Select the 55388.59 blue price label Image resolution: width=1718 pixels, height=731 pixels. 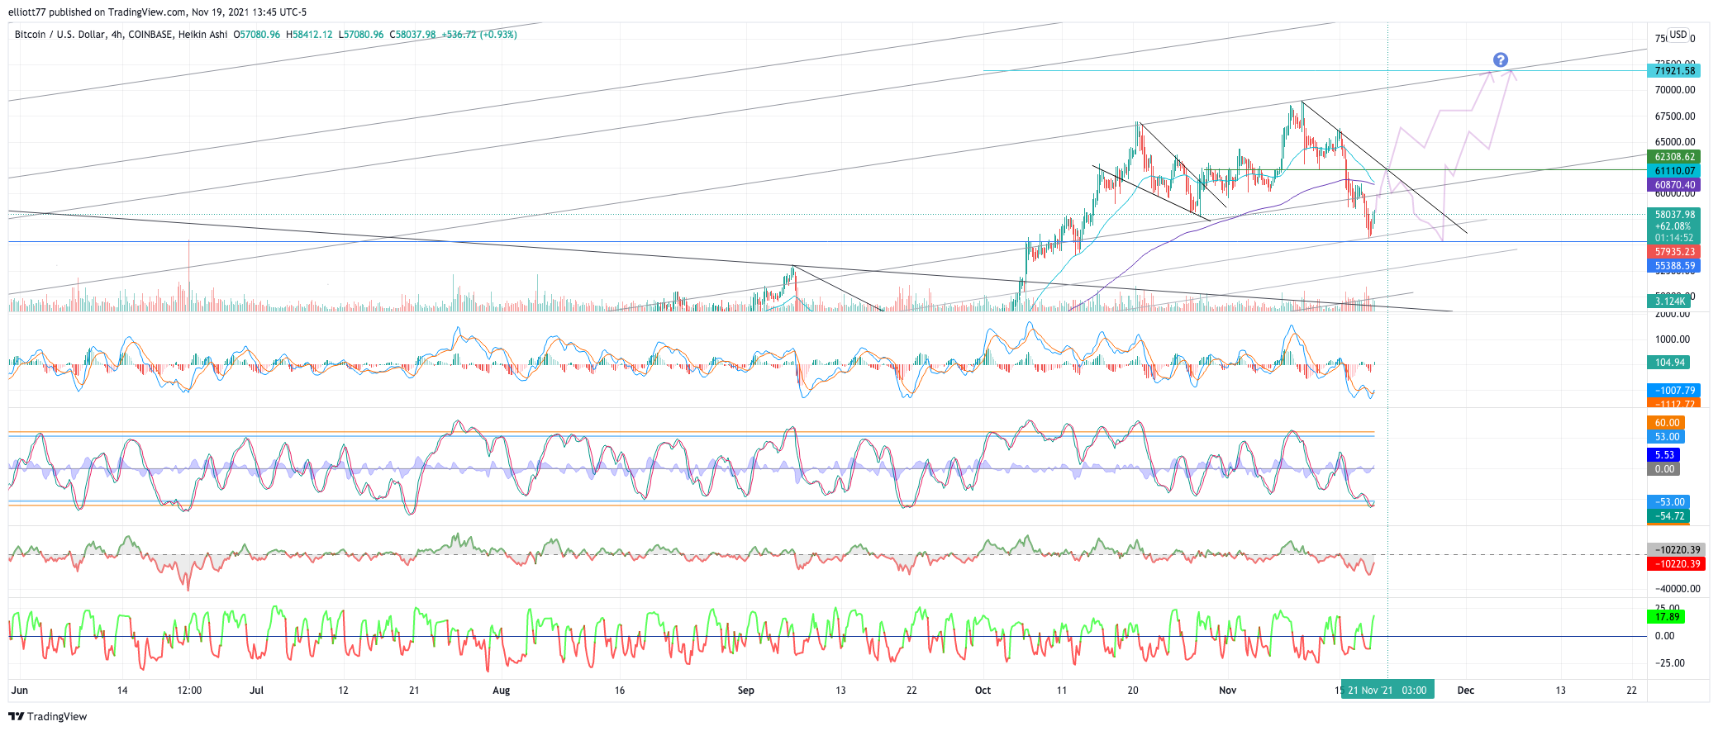1674,266
